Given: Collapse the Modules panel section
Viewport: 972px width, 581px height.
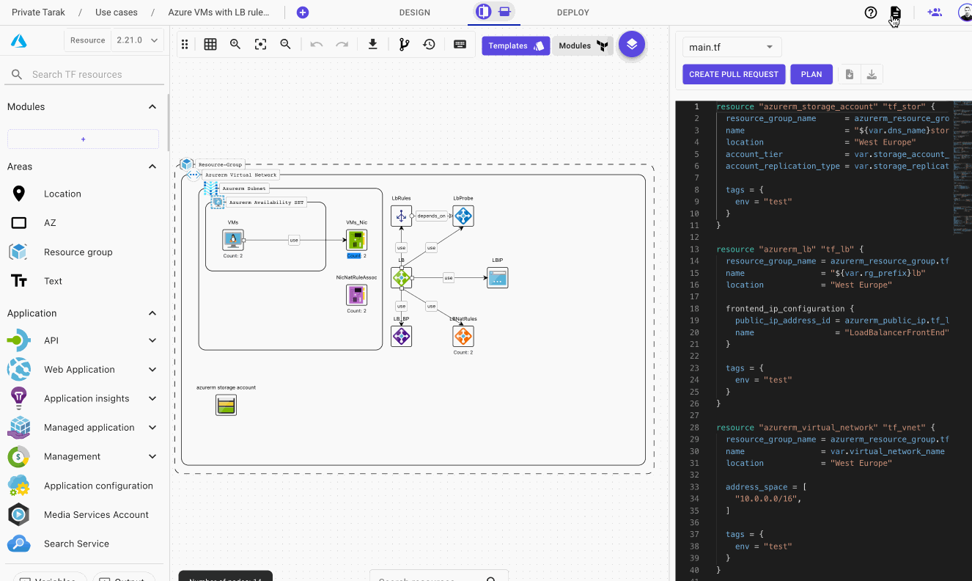Looking at the screenshot, I should tap(152, 106).
